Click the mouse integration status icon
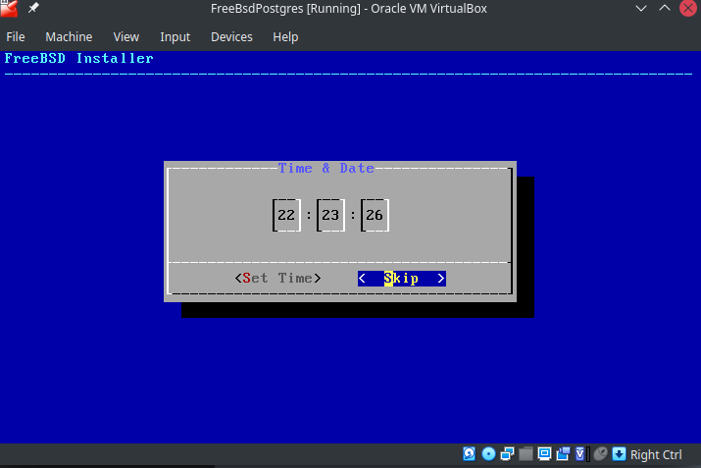 (600, 454)
